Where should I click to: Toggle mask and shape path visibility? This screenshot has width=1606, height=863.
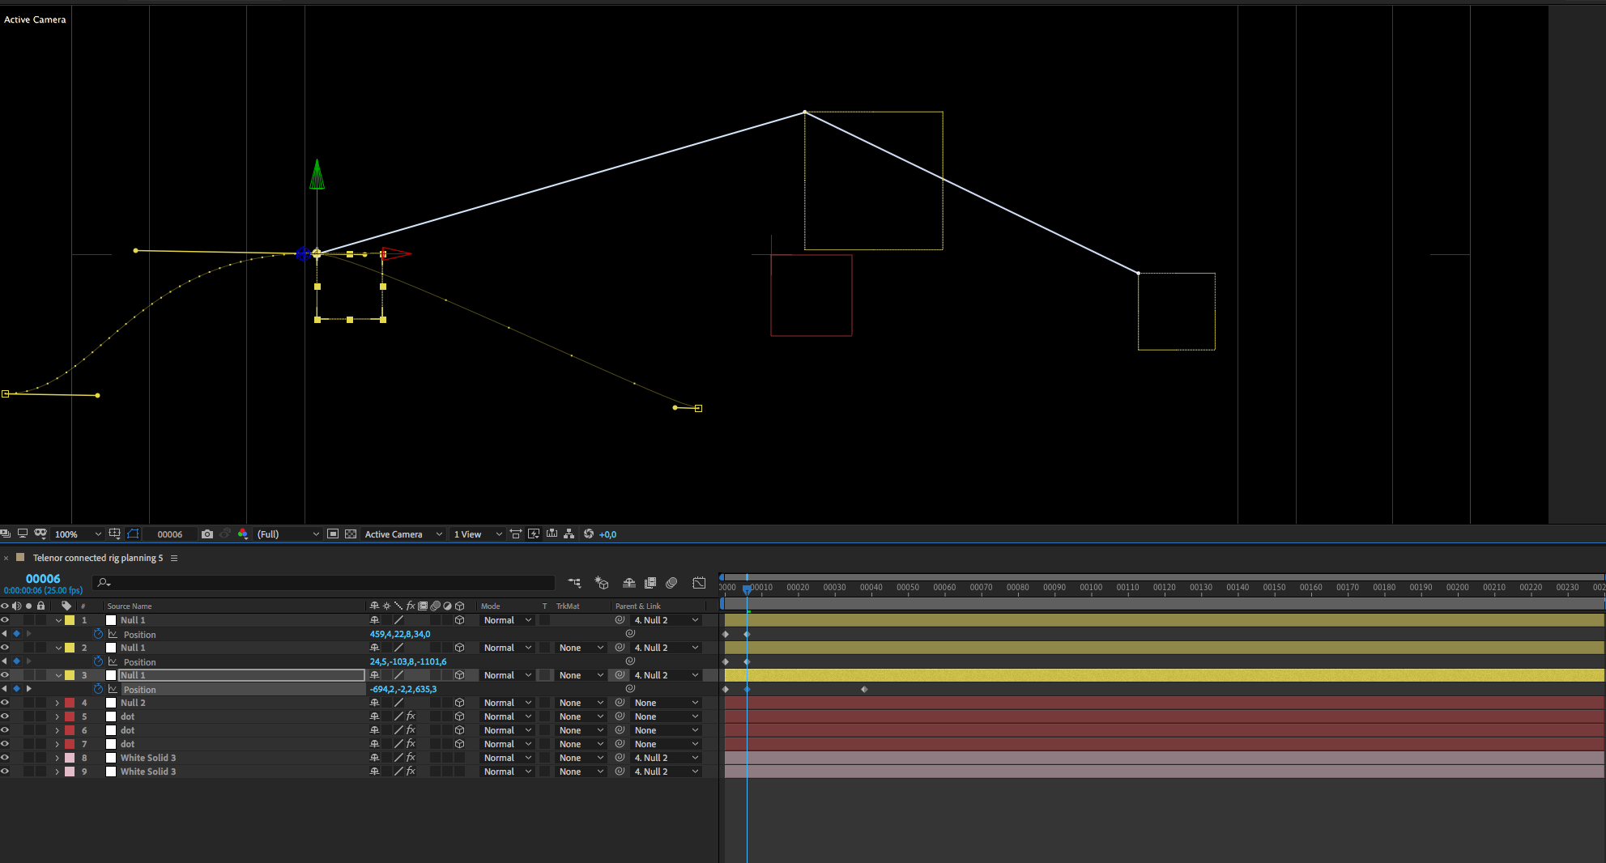pyautogui.click(x=134, y=534)
